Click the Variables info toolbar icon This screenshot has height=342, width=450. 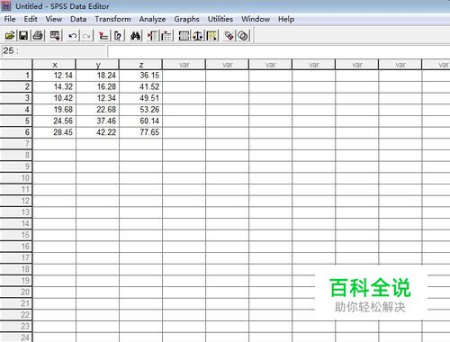click(x=118, y=36)
